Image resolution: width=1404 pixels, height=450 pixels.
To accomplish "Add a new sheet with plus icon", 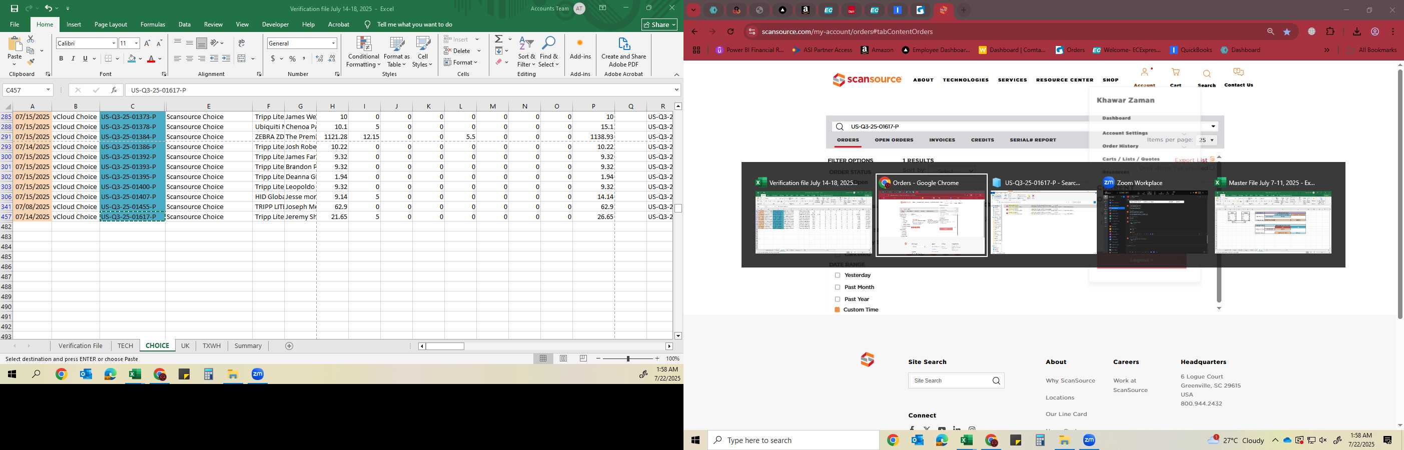I will (x=289, y=346).
